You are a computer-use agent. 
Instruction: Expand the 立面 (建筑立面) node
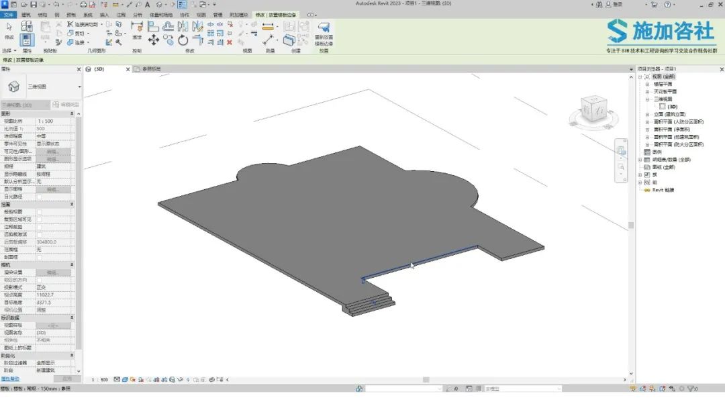click(x=647, y=115)
